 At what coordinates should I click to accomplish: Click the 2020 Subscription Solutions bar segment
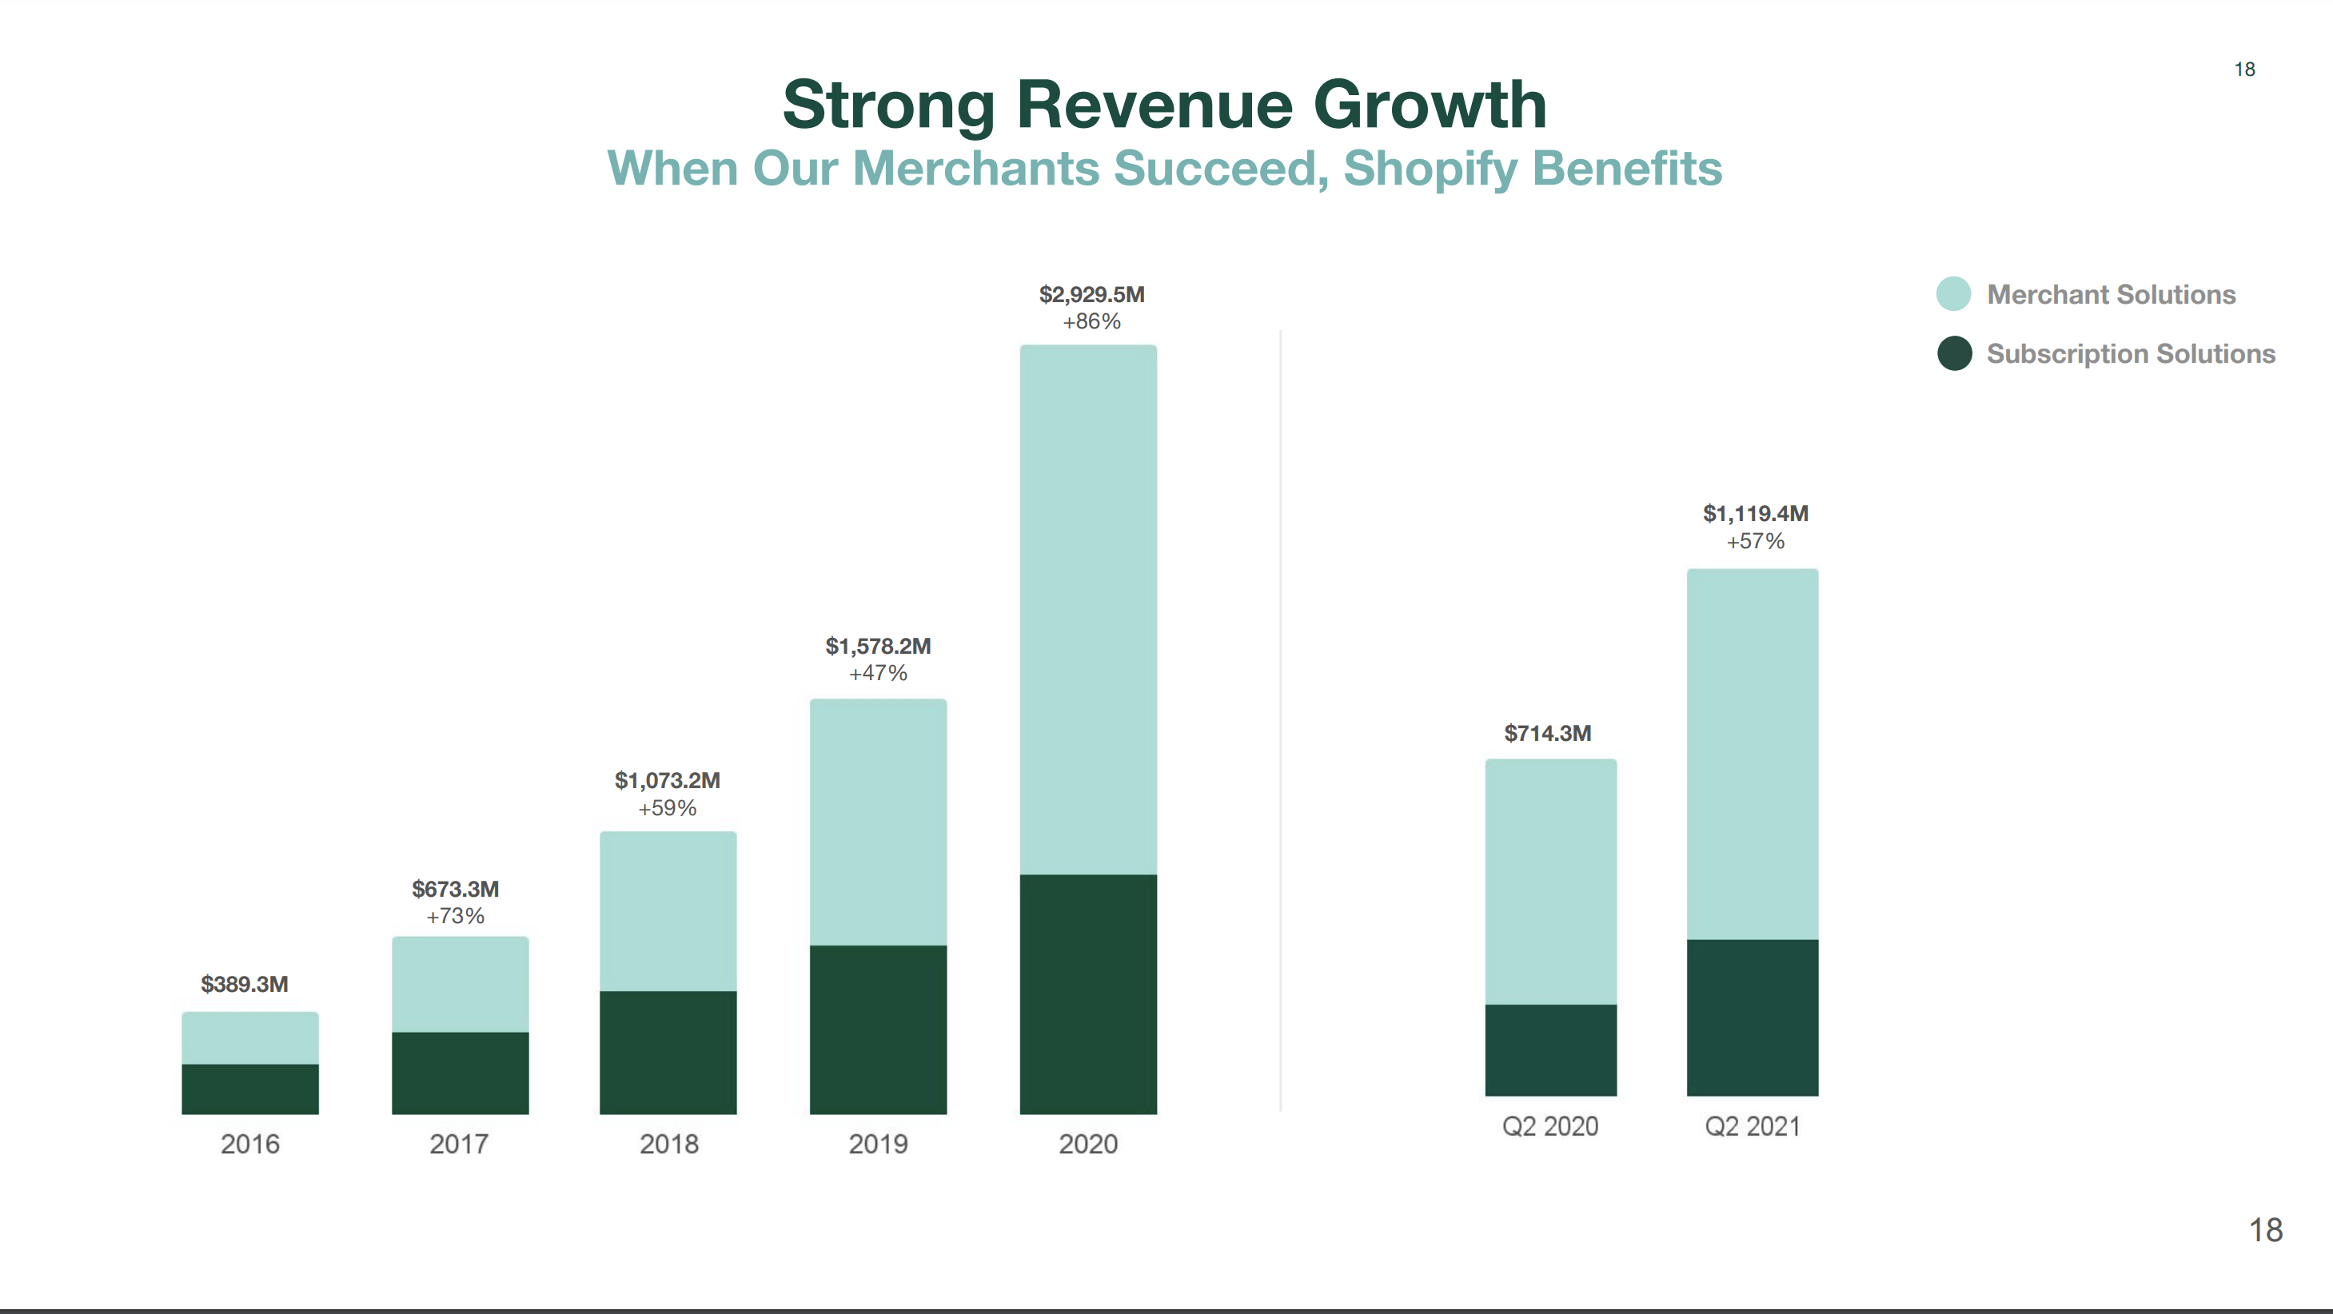[1089, 994]
